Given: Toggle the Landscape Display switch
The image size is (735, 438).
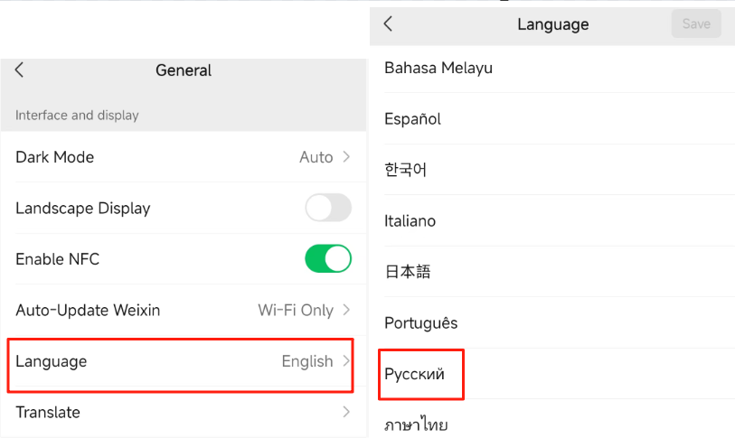Looking at the screenshot, I should 327,209.
